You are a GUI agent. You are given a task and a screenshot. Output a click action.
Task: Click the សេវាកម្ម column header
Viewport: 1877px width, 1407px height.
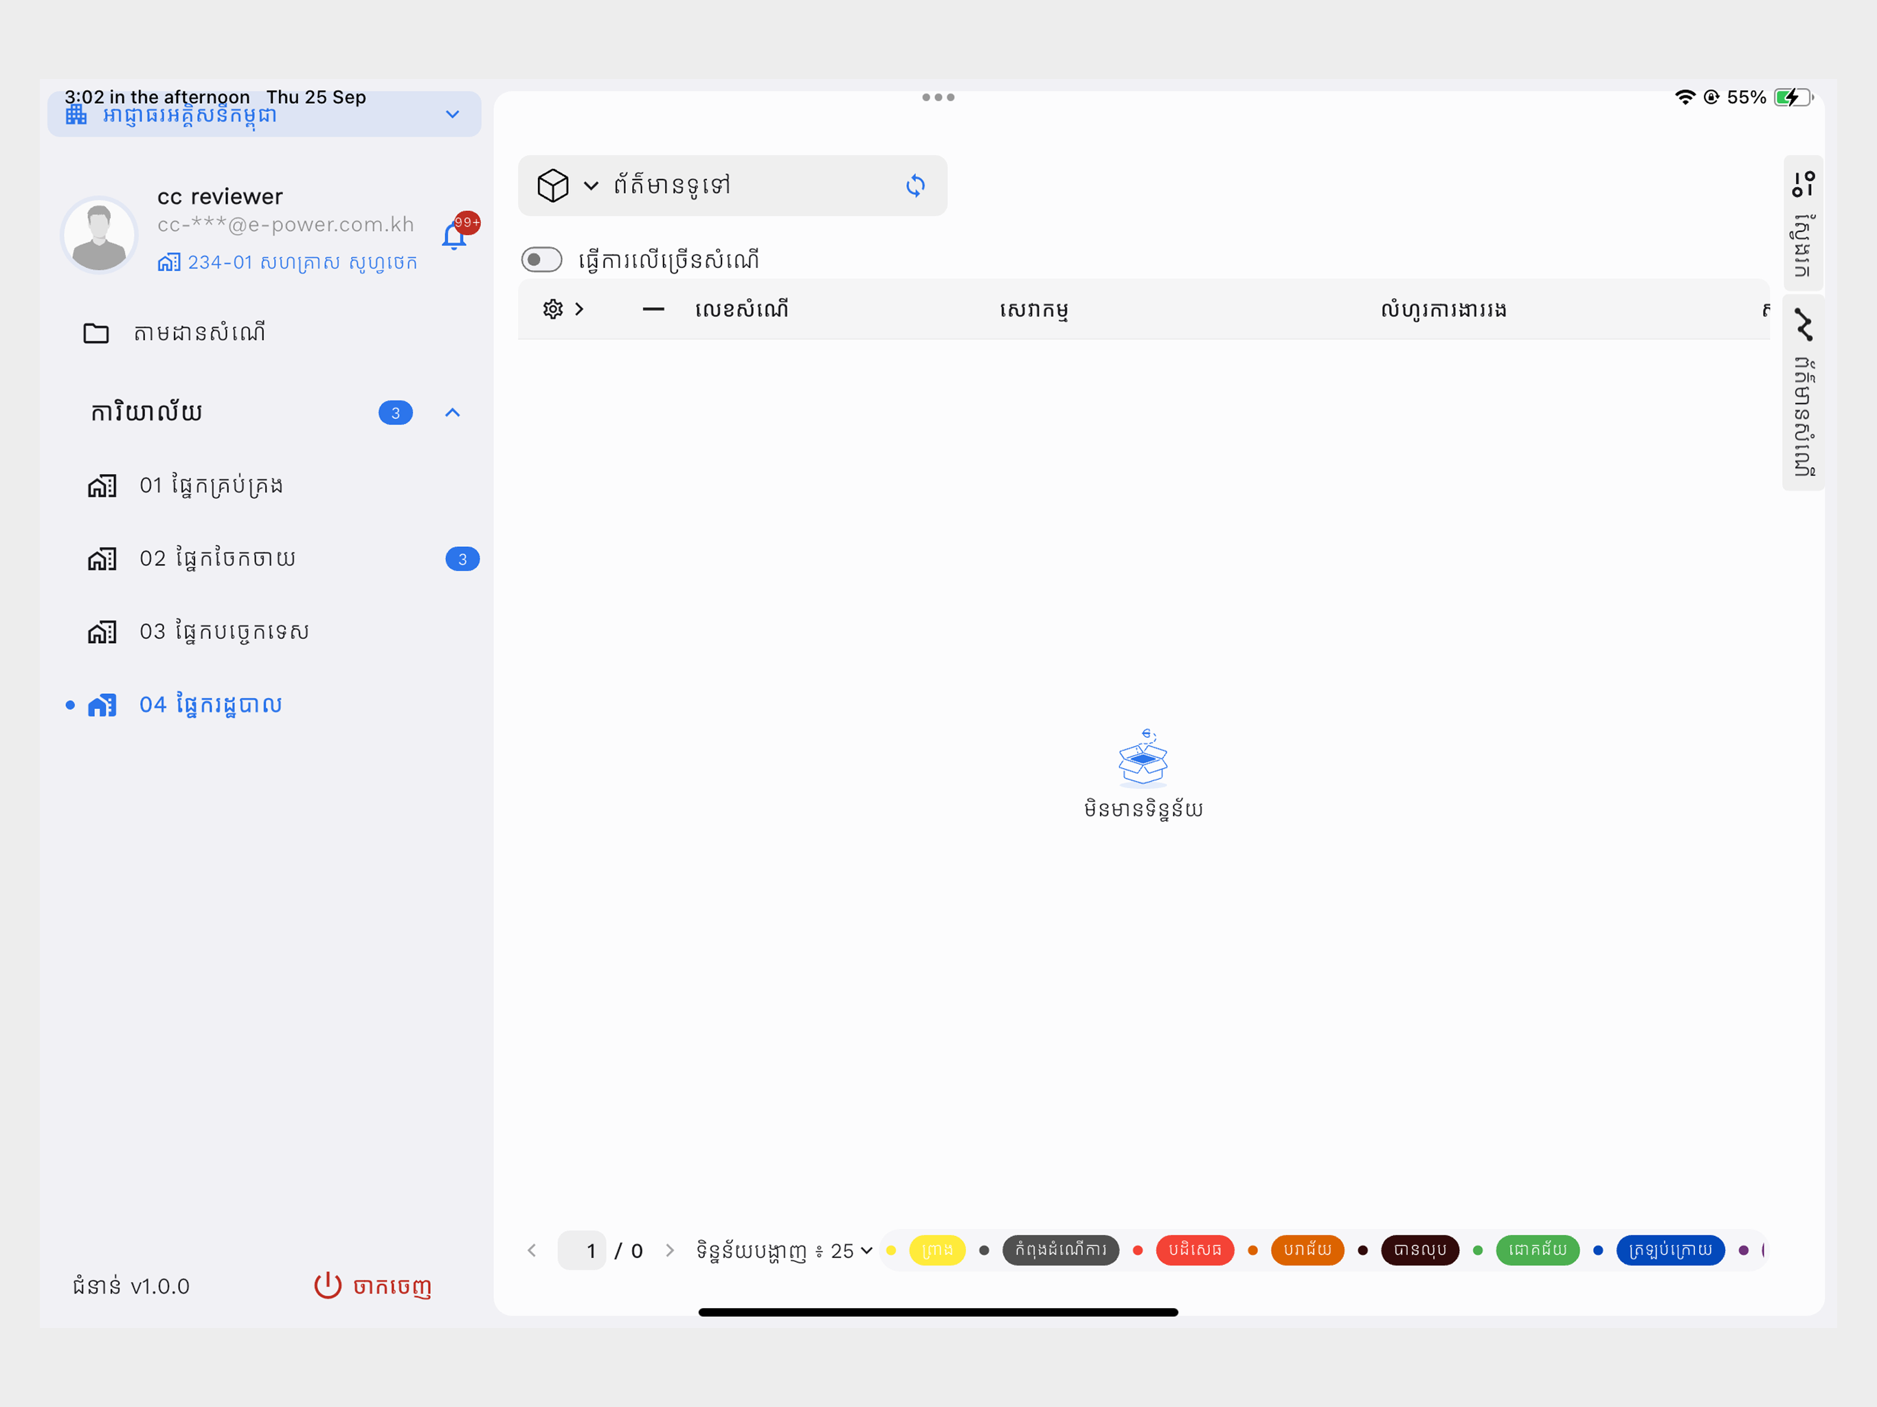pyautogui.click(x=1035, y=310)
